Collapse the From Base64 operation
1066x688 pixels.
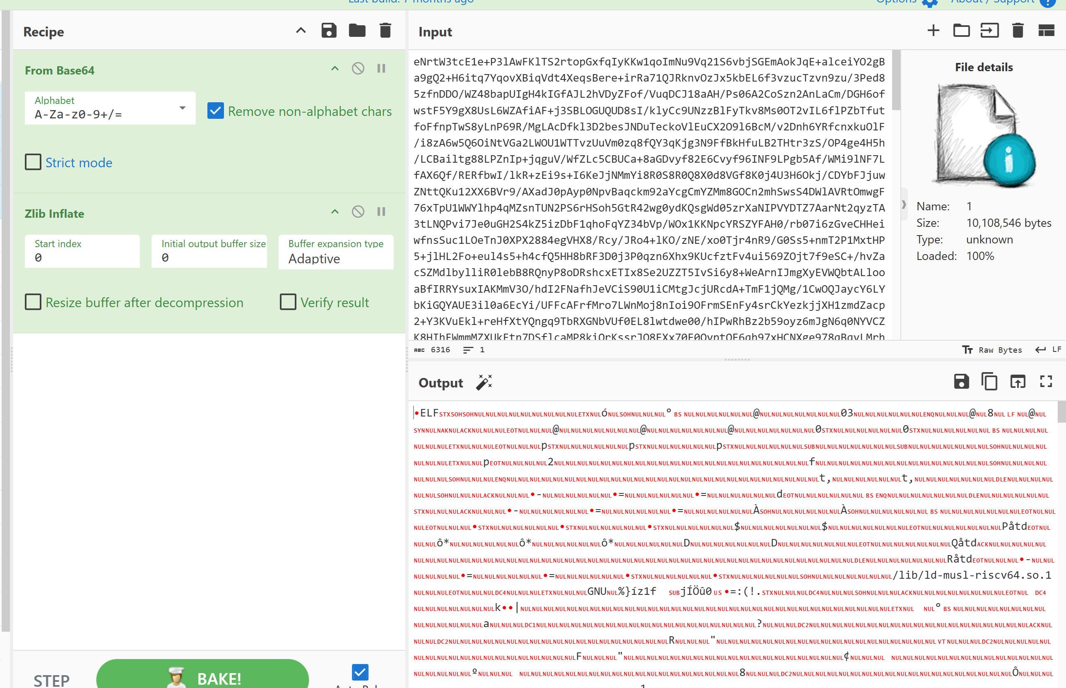coord(334,68)
